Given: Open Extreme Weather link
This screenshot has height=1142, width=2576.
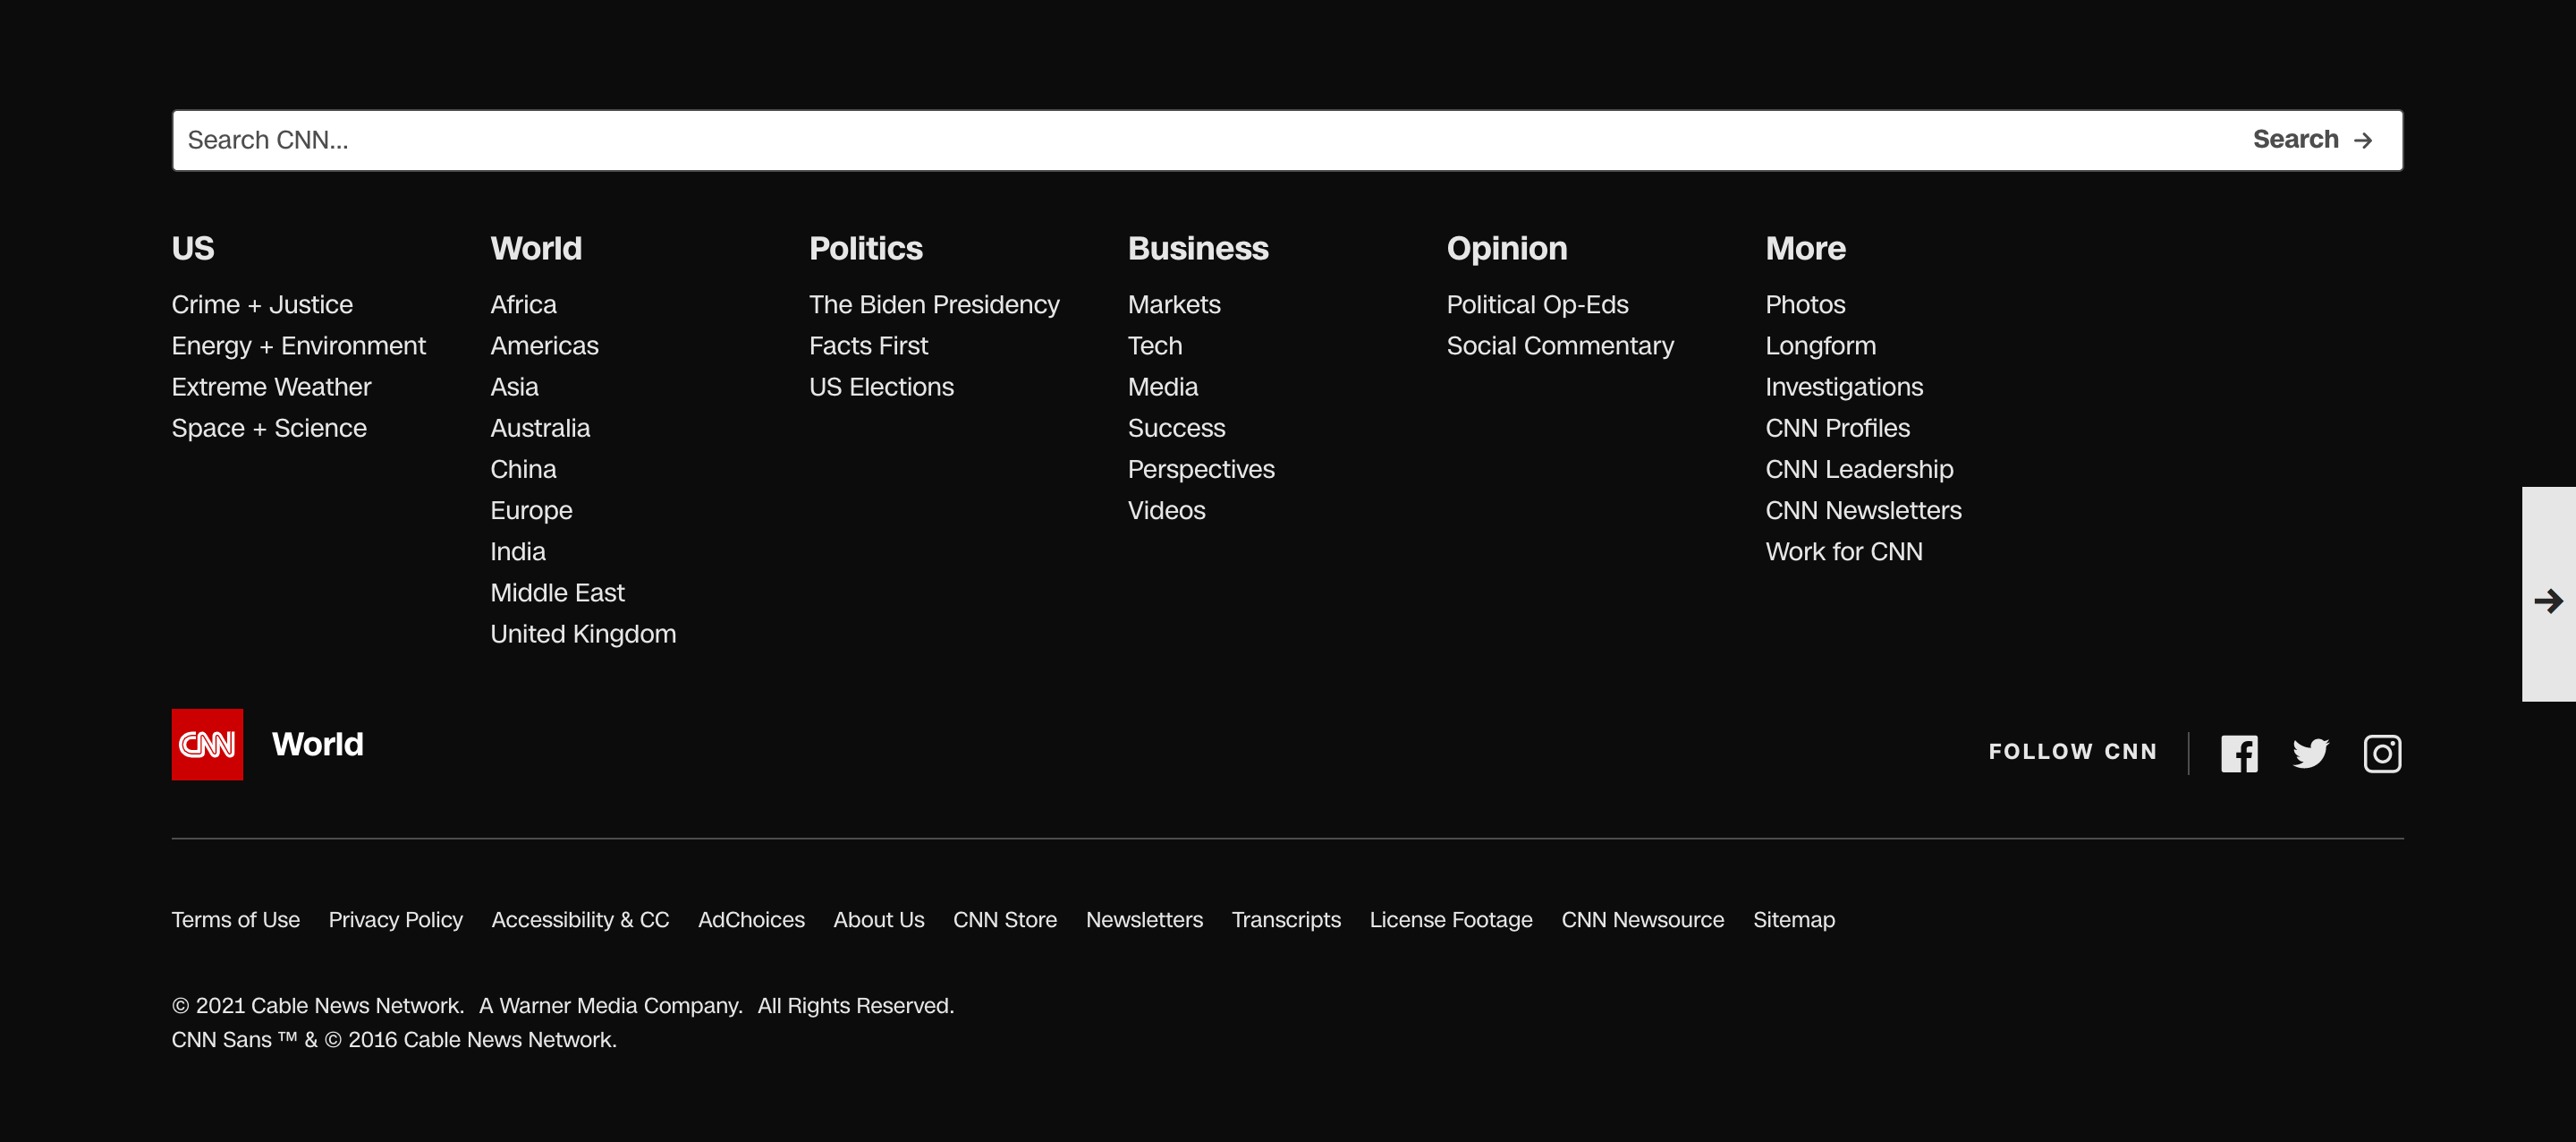Looking at the screenshot, I should click(271, 387).
